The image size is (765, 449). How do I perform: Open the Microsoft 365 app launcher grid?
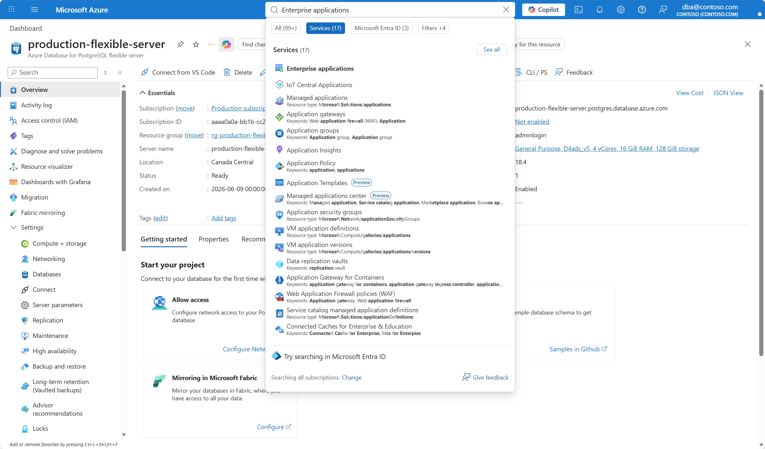(x=12, y=10)
